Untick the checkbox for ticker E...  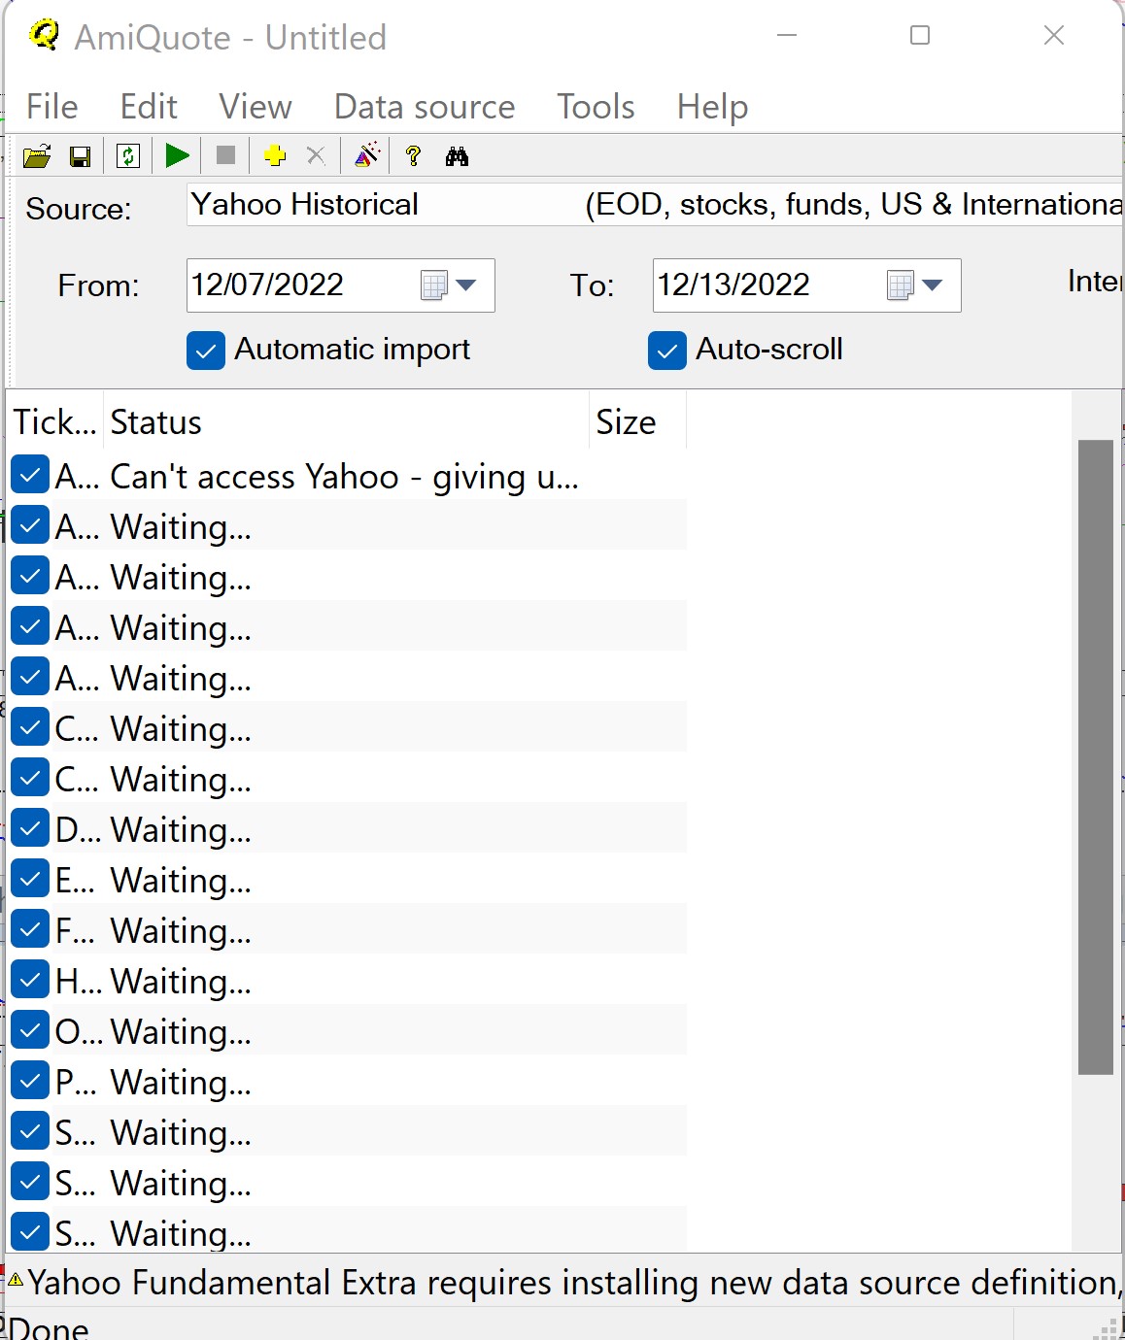30,879
